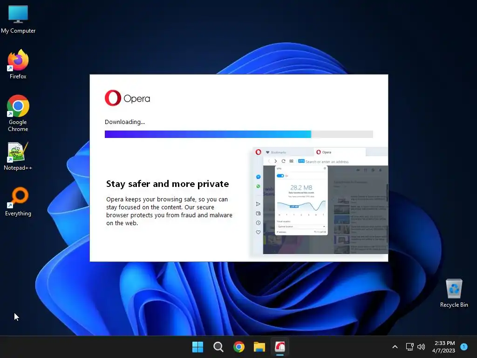Select the Recycle Bin desktop icon
The image size is (477, 358).
click(x=454, y=294)
